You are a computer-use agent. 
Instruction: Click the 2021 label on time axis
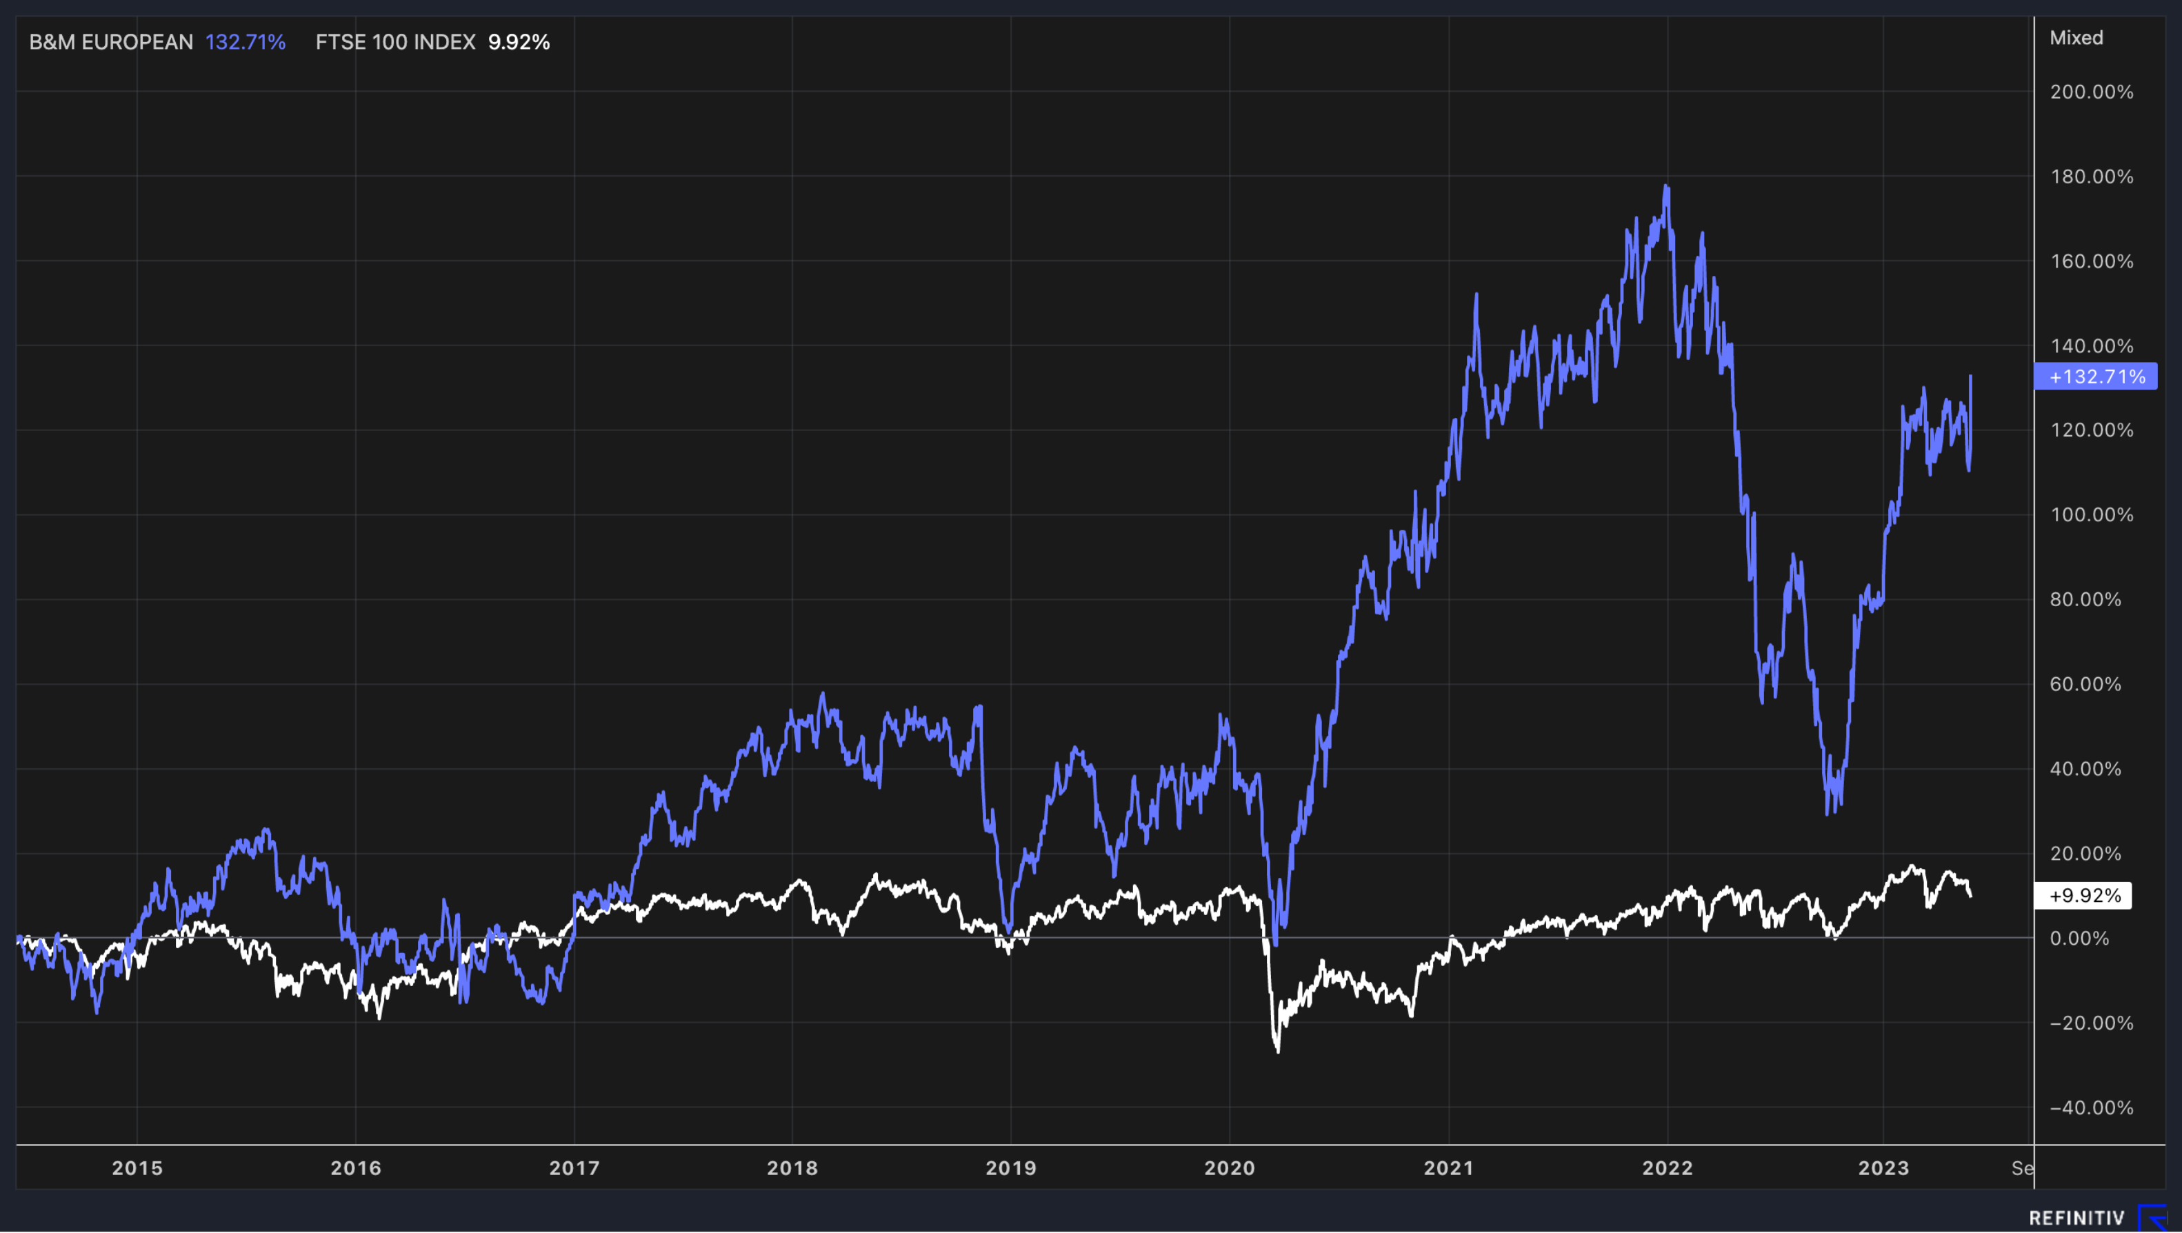click(x=1448, y=1167)
